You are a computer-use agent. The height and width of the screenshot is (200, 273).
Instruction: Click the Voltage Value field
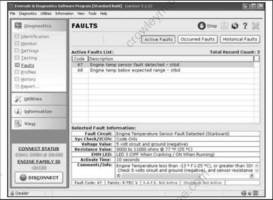pyautogui.click(x=187, y=144)
